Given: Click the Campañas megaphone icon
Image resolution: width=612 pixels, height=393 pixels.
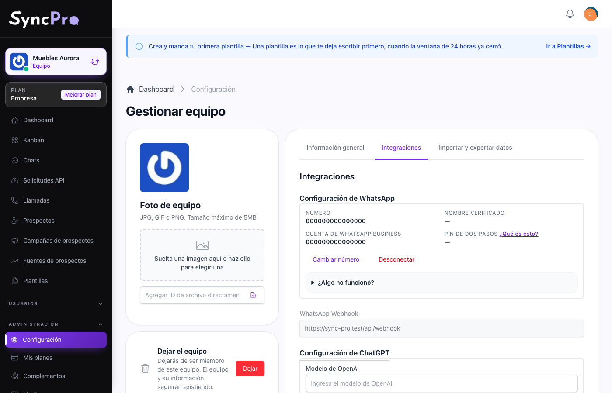Looking at the screenshot, I should click(15, 241).
